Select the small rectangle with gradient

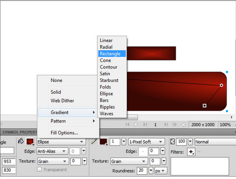click(152, 53)
